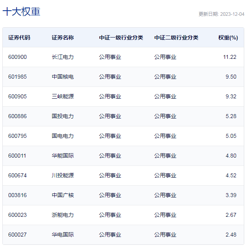This screenshot has height=248, width=247.
Task: Click stock name 中国核电
Action: [x=63, y=77]
